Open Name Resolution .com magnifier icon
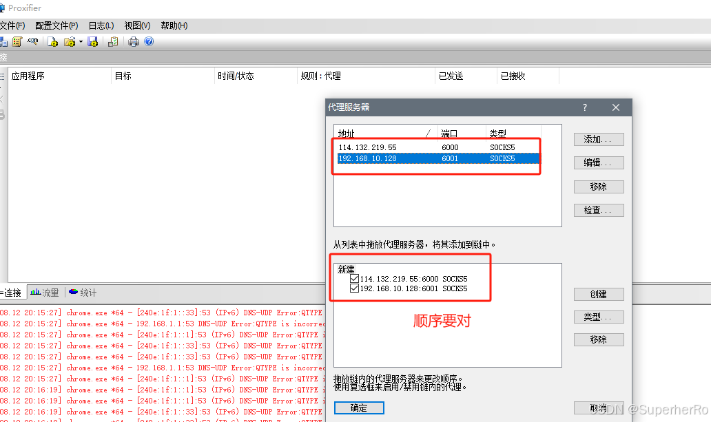Viewport: 711px width, 422px height. 32,42
